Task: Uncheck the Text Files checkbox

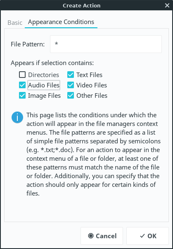Action: coord(71,75)
